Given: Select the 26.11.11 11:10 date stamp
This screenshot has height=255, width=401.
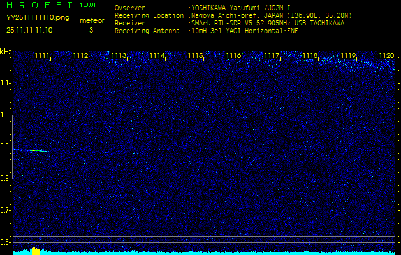Looking at the screenshot, I should [30, 29].
